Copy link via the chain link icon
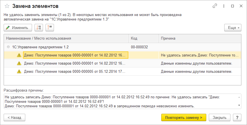Screen dimensions: 247x125 [215, 6]
